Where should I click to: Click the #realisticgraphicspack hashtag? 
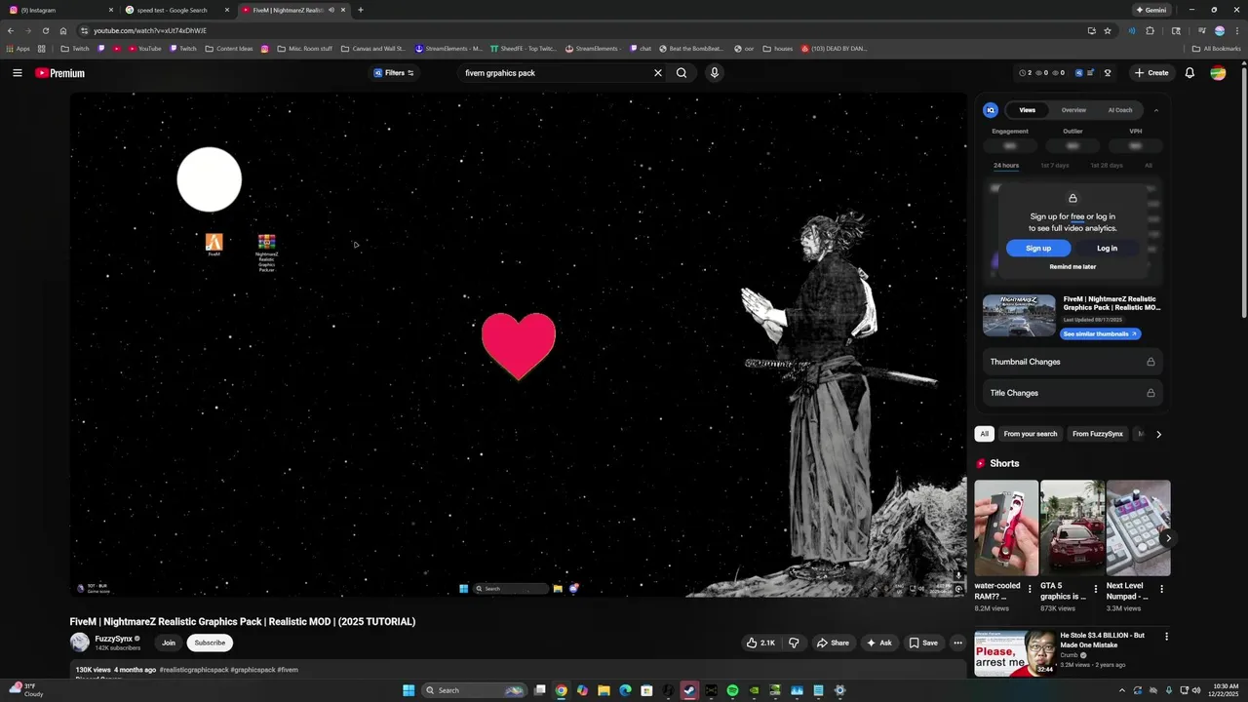(x=194, y=670)
